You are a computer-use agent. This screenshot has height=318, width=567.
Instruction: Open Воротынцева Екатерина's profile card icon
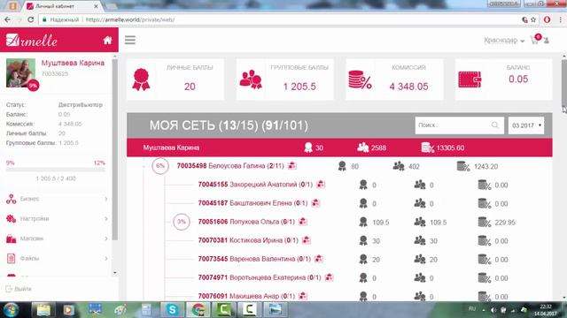tap(329, 277)
